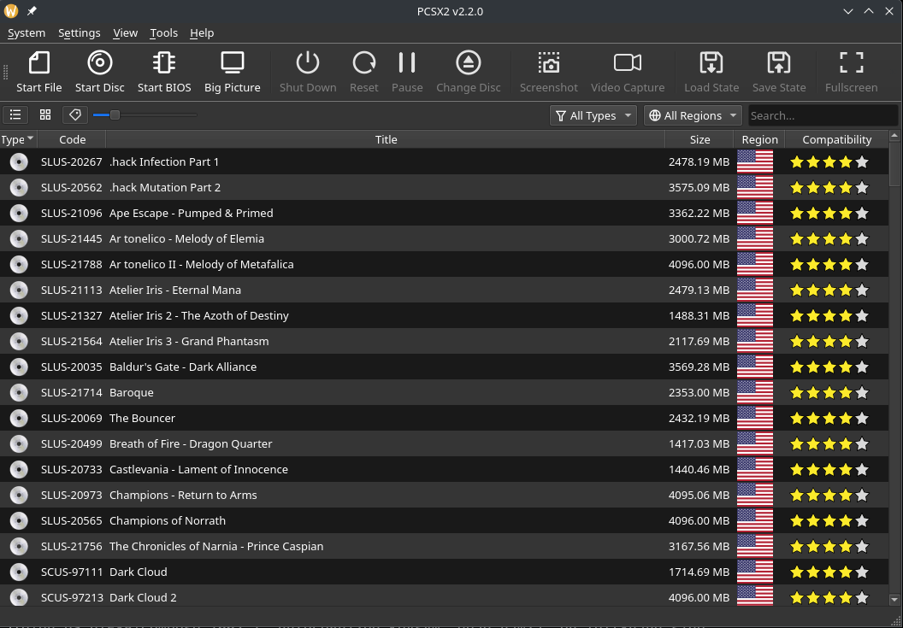Open Big Picture mode

[232, 62]
